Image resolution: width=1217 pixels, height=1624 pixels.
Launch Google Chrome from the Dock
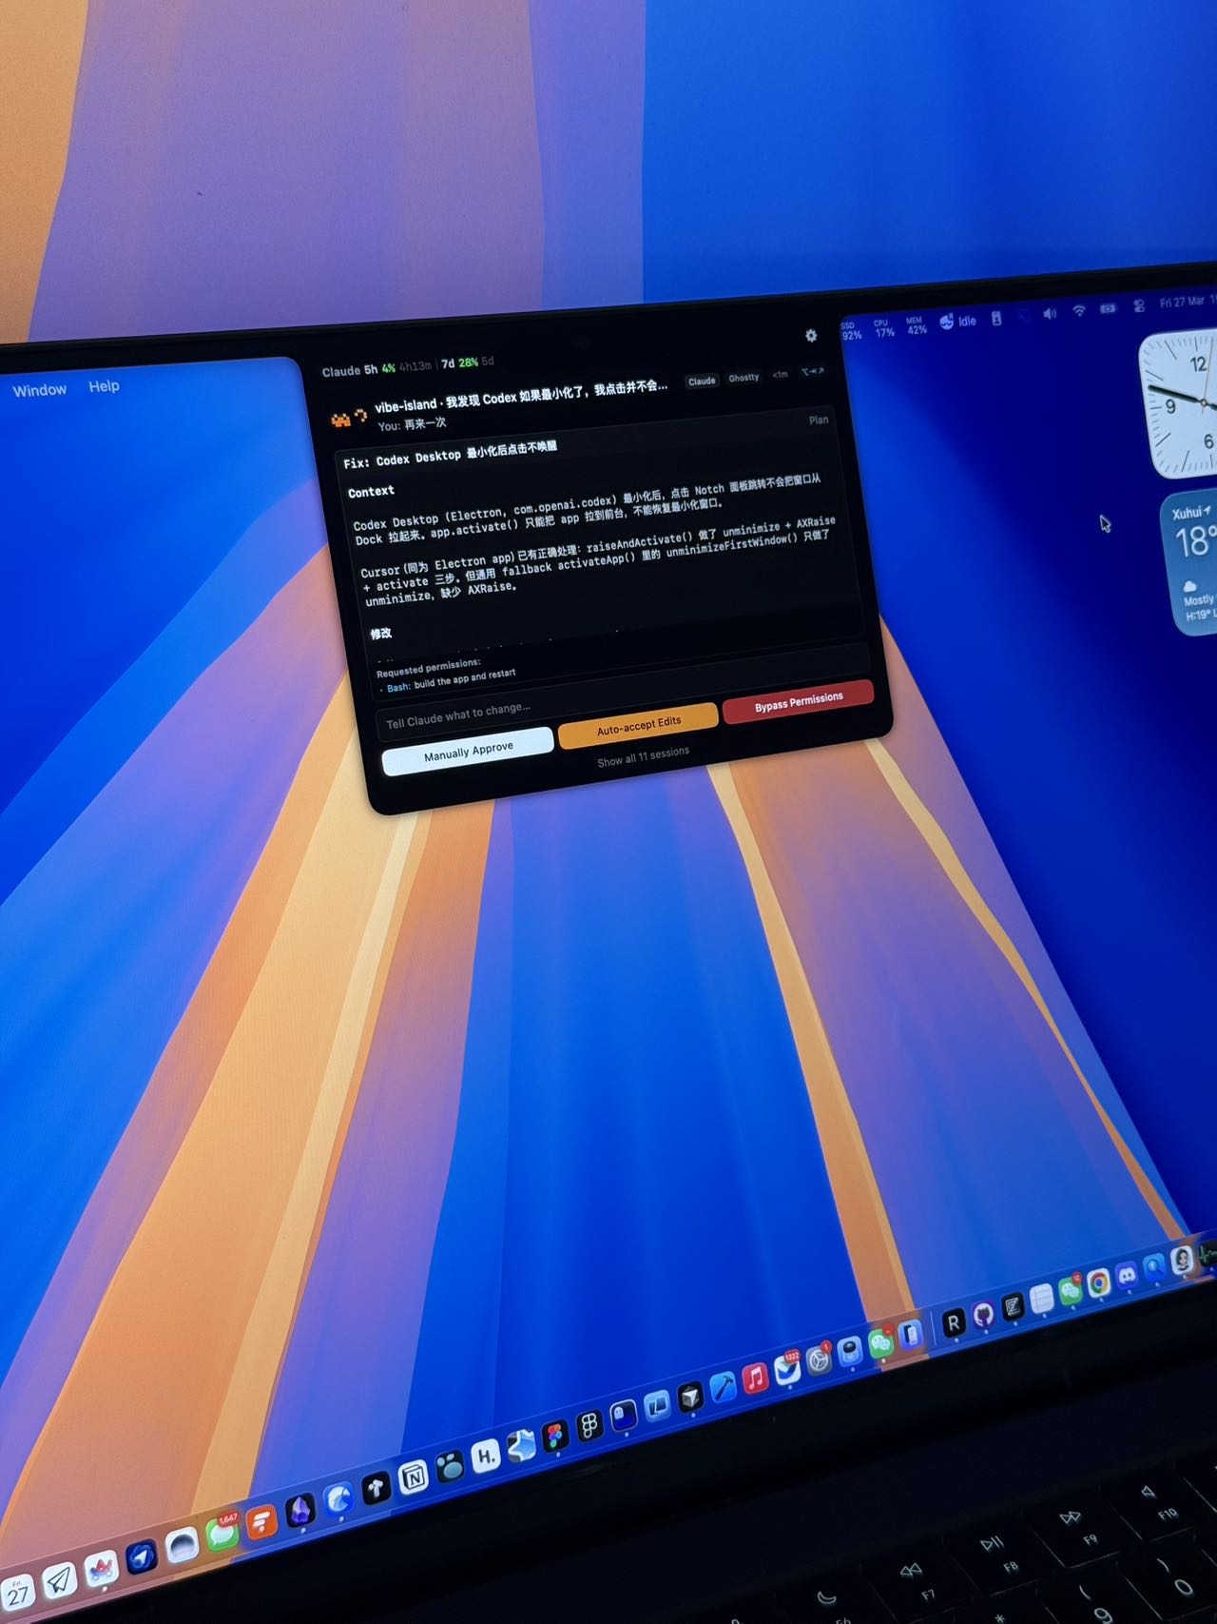(1099, 1282)
